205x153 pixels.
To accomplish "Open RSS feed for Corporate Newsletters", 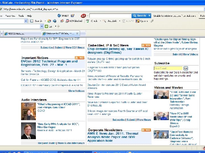I will [x=146, y=130].
